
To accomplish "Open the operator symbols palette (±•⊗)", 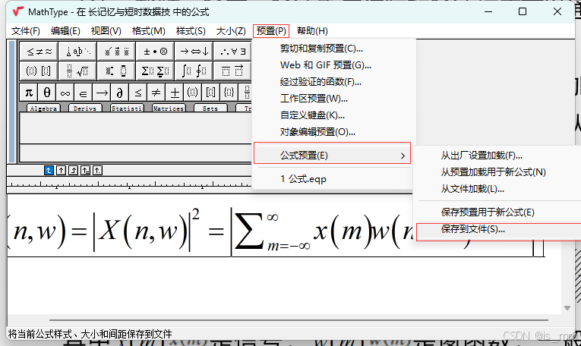I will (x=155, y=51).
